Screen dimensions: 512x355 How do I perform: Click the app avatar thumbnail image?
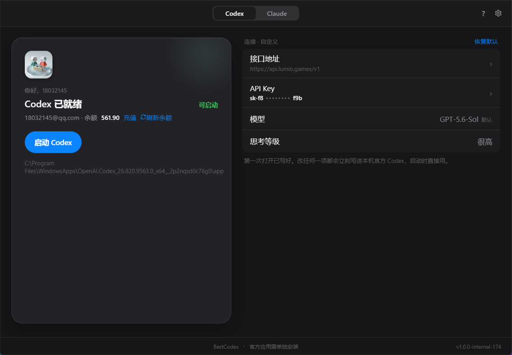click(x=38, y=65)
